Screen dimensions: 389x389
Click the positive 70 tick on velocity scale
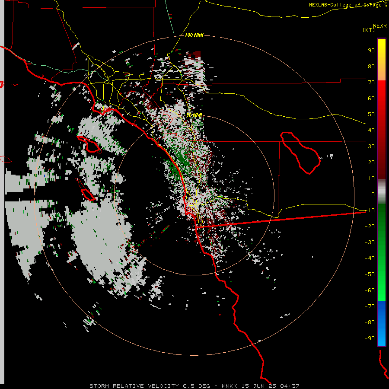click(x=371, y=83)
